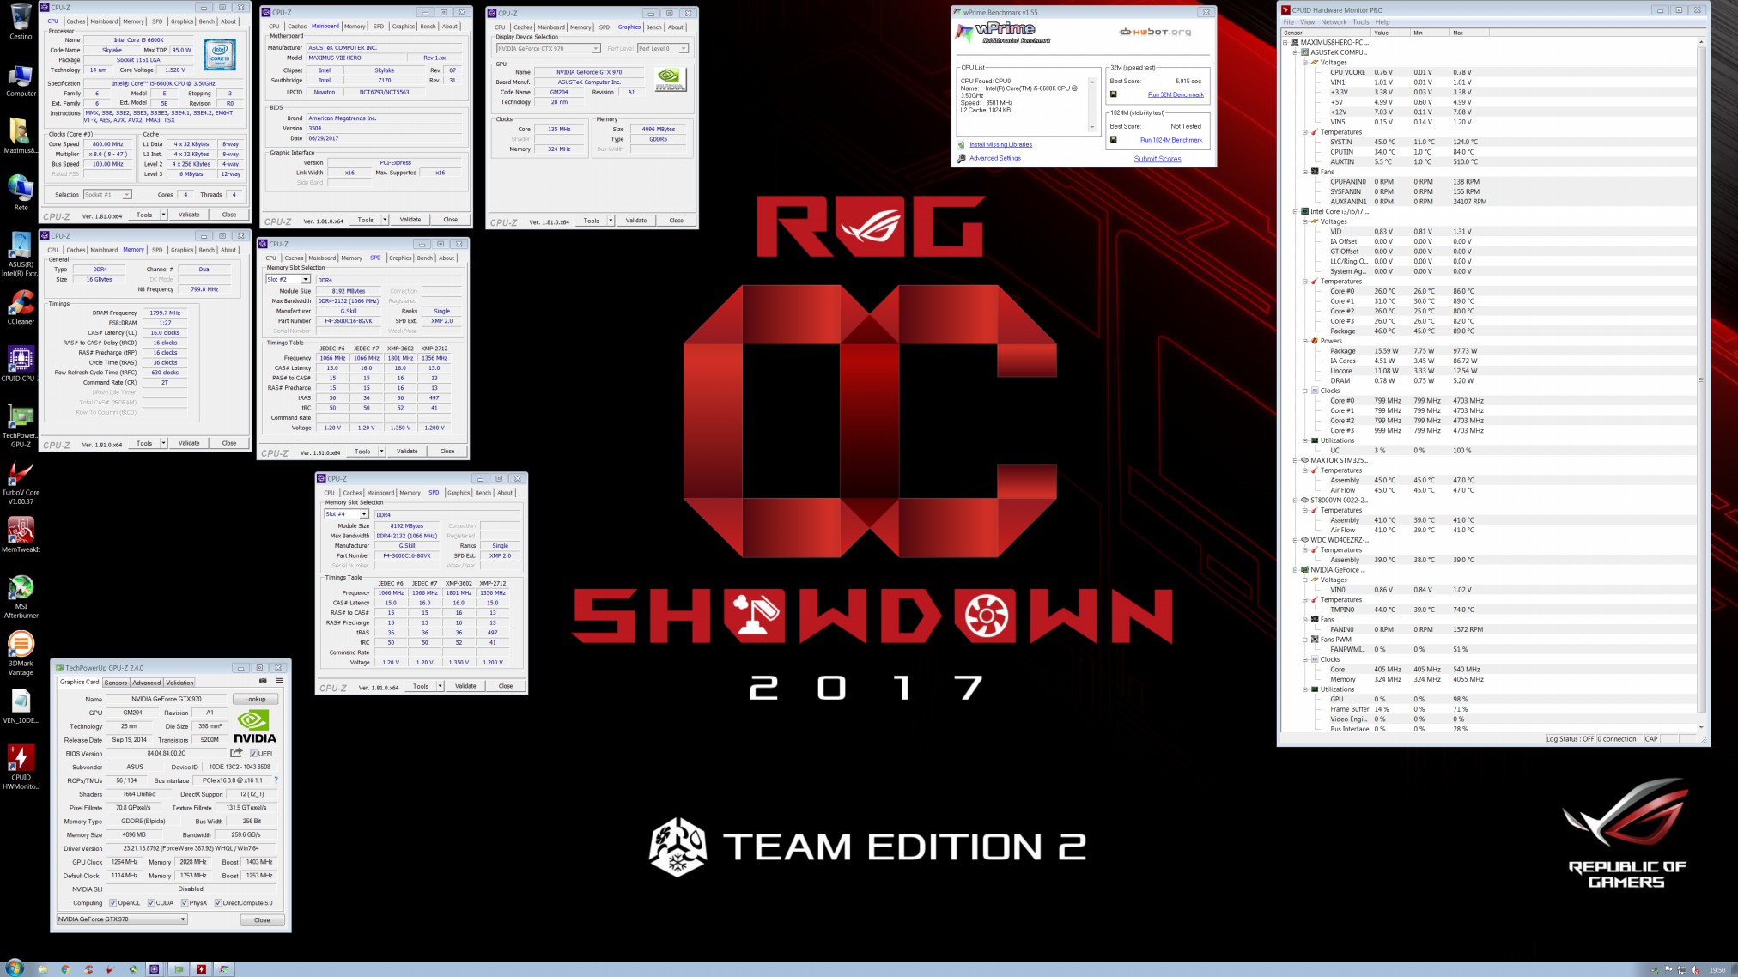1738x977 pixels.
Task: Open ASUS Intel Extreme Tuning desktop icon
Action: 21,254
